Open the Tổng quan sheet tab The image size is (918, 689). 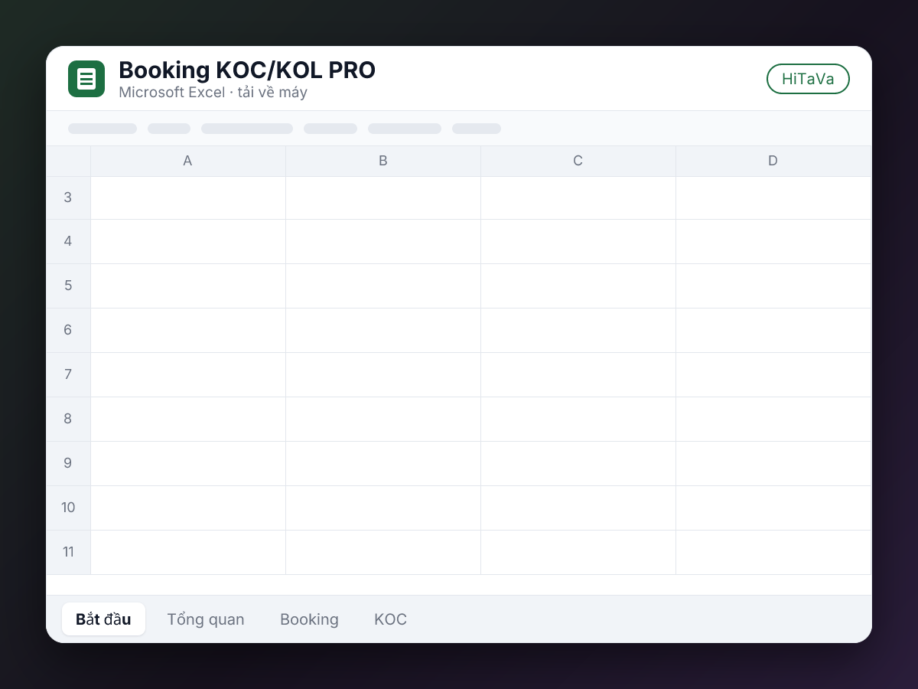[206, 619]
